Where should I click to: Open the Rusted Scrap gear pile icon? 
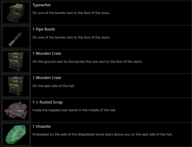click(16, 110)
